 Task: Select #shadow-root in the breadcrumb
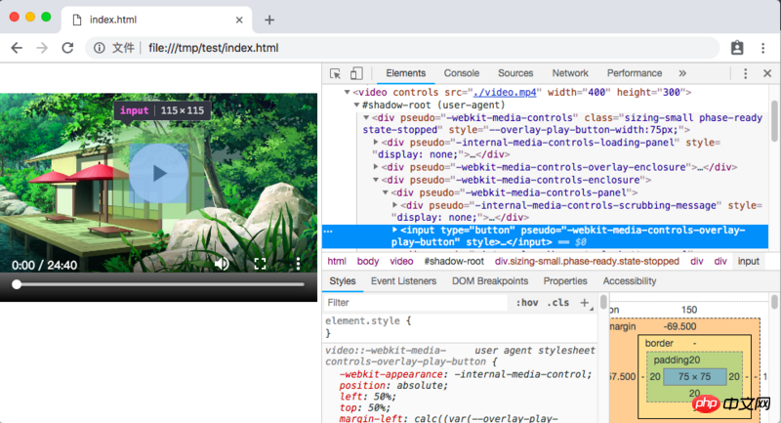pos(454,261)
